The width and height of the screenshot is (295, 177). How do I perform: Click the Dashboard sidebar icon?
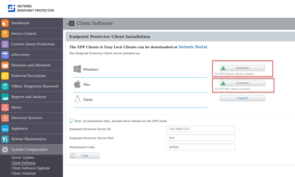click(x=5, y=23)
